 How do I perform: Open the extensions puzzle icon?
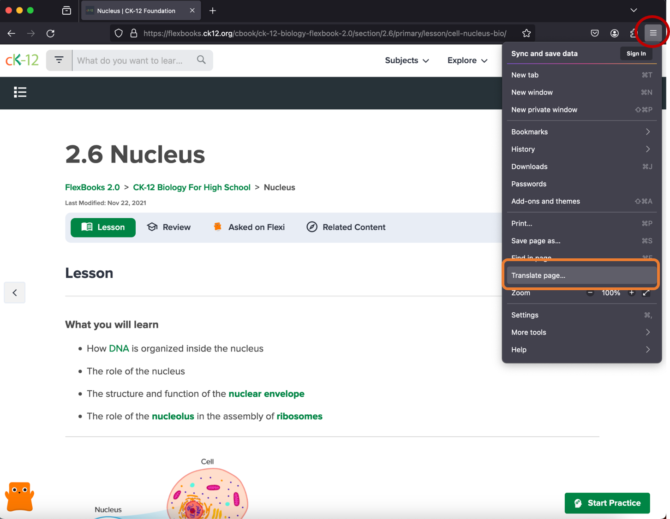pos(634,33)
